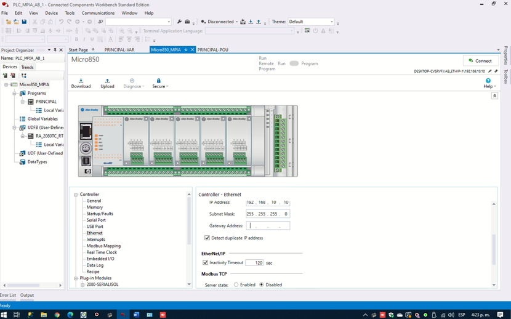Image resolution: width=511 pixels, height=319 pixels.
Task: Collapse the Controller settings node
Action: [x=76, y=195]
